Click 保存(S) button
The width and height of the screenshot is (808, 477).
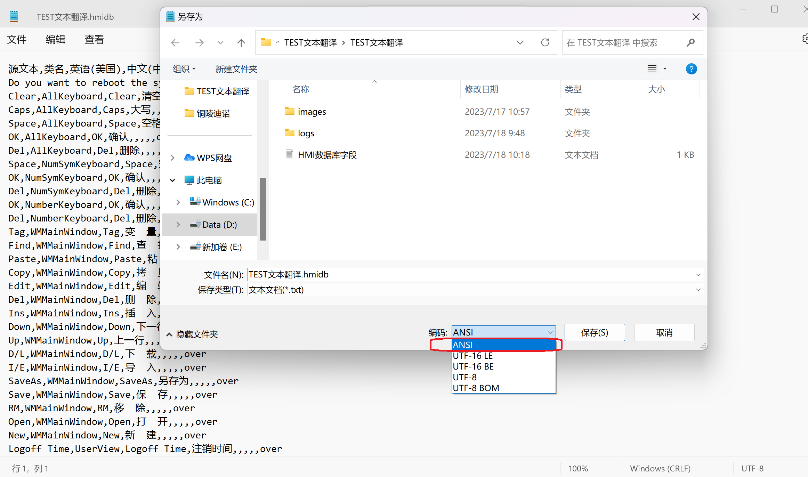[x=595, y=332]
